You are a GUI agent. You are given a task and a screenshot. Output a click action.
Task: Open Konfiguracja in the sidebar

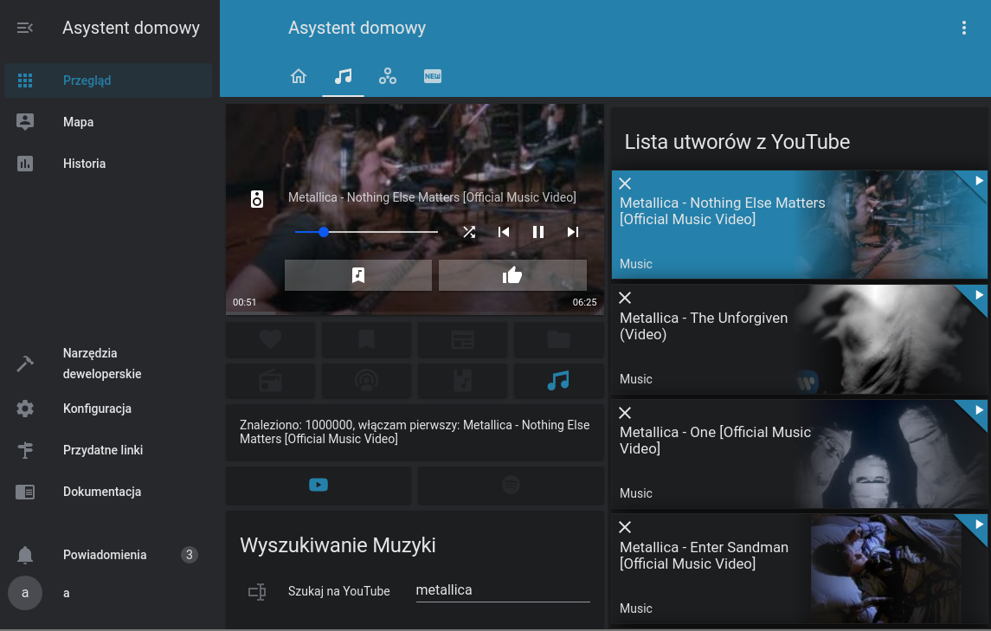coord(96,409)
